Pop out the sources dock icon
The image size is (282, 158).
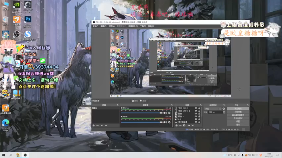(x=201, y=105)
